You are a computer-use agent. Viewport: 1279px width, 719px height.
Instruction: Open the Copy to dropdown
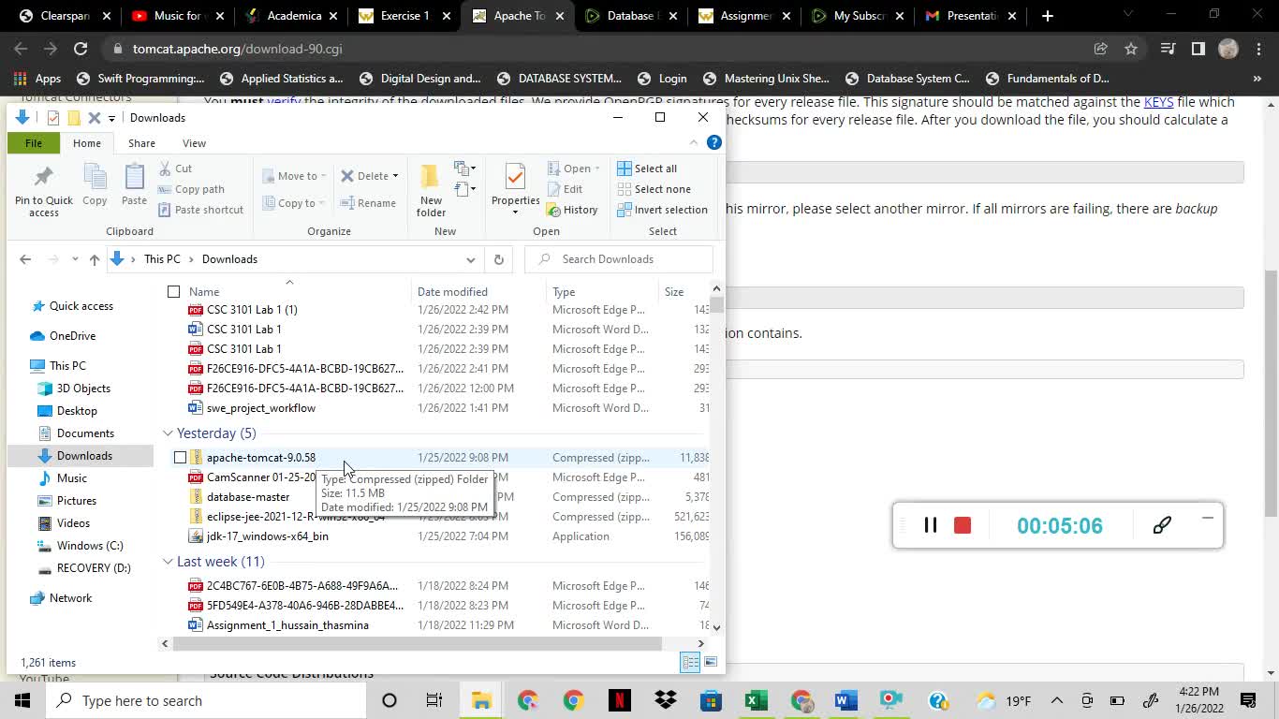pos(294,203)
